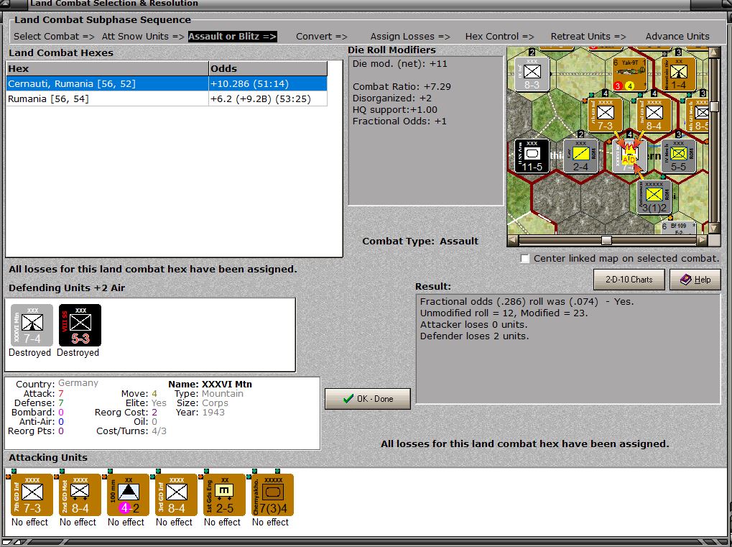
Task: Click the Assault or Blitz subphase step
Action: [233, 36]
